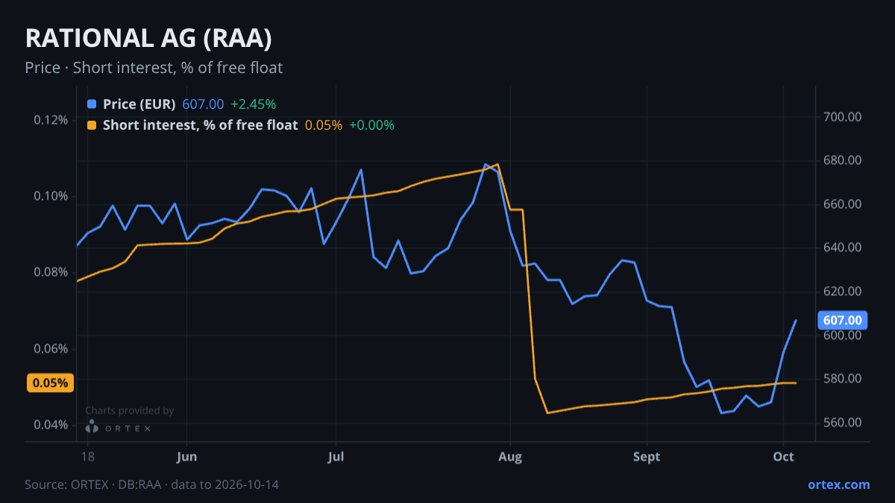
Task: Click the blue 607.00 legend value
Action: [203, 104]
